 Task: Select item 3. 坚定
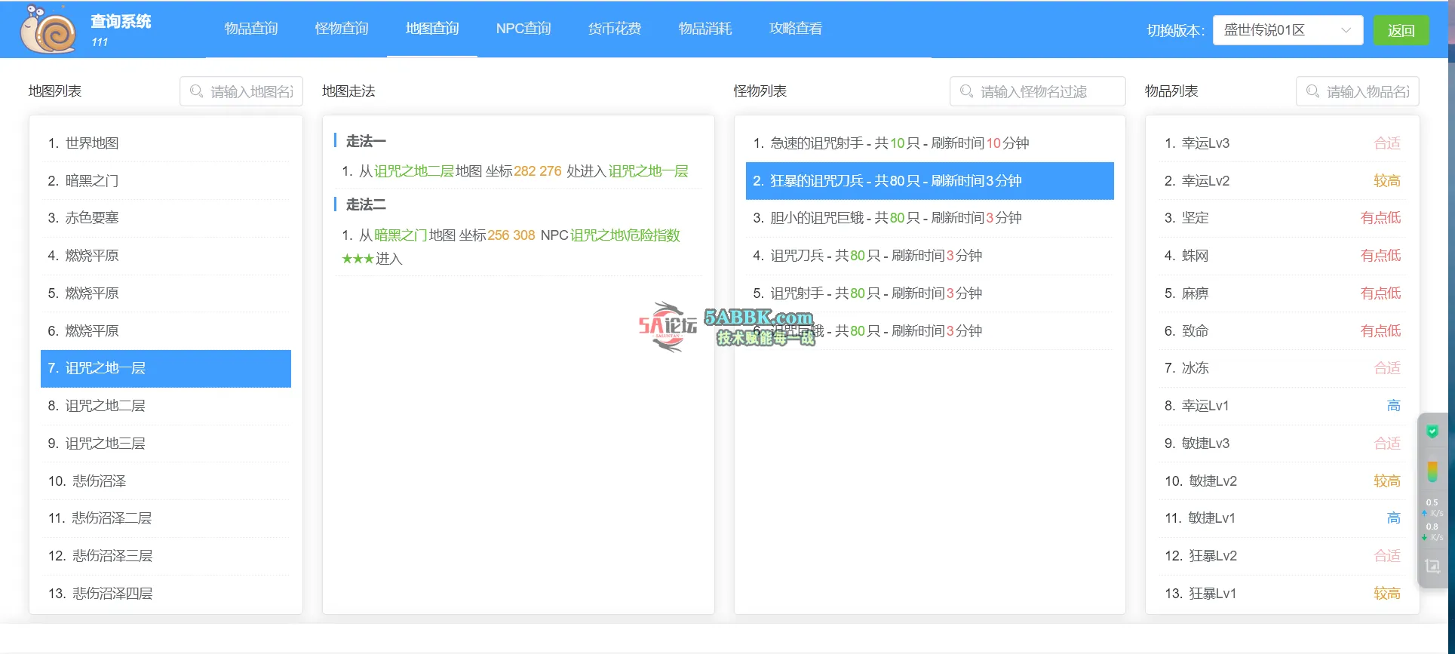coord(1282,218)
